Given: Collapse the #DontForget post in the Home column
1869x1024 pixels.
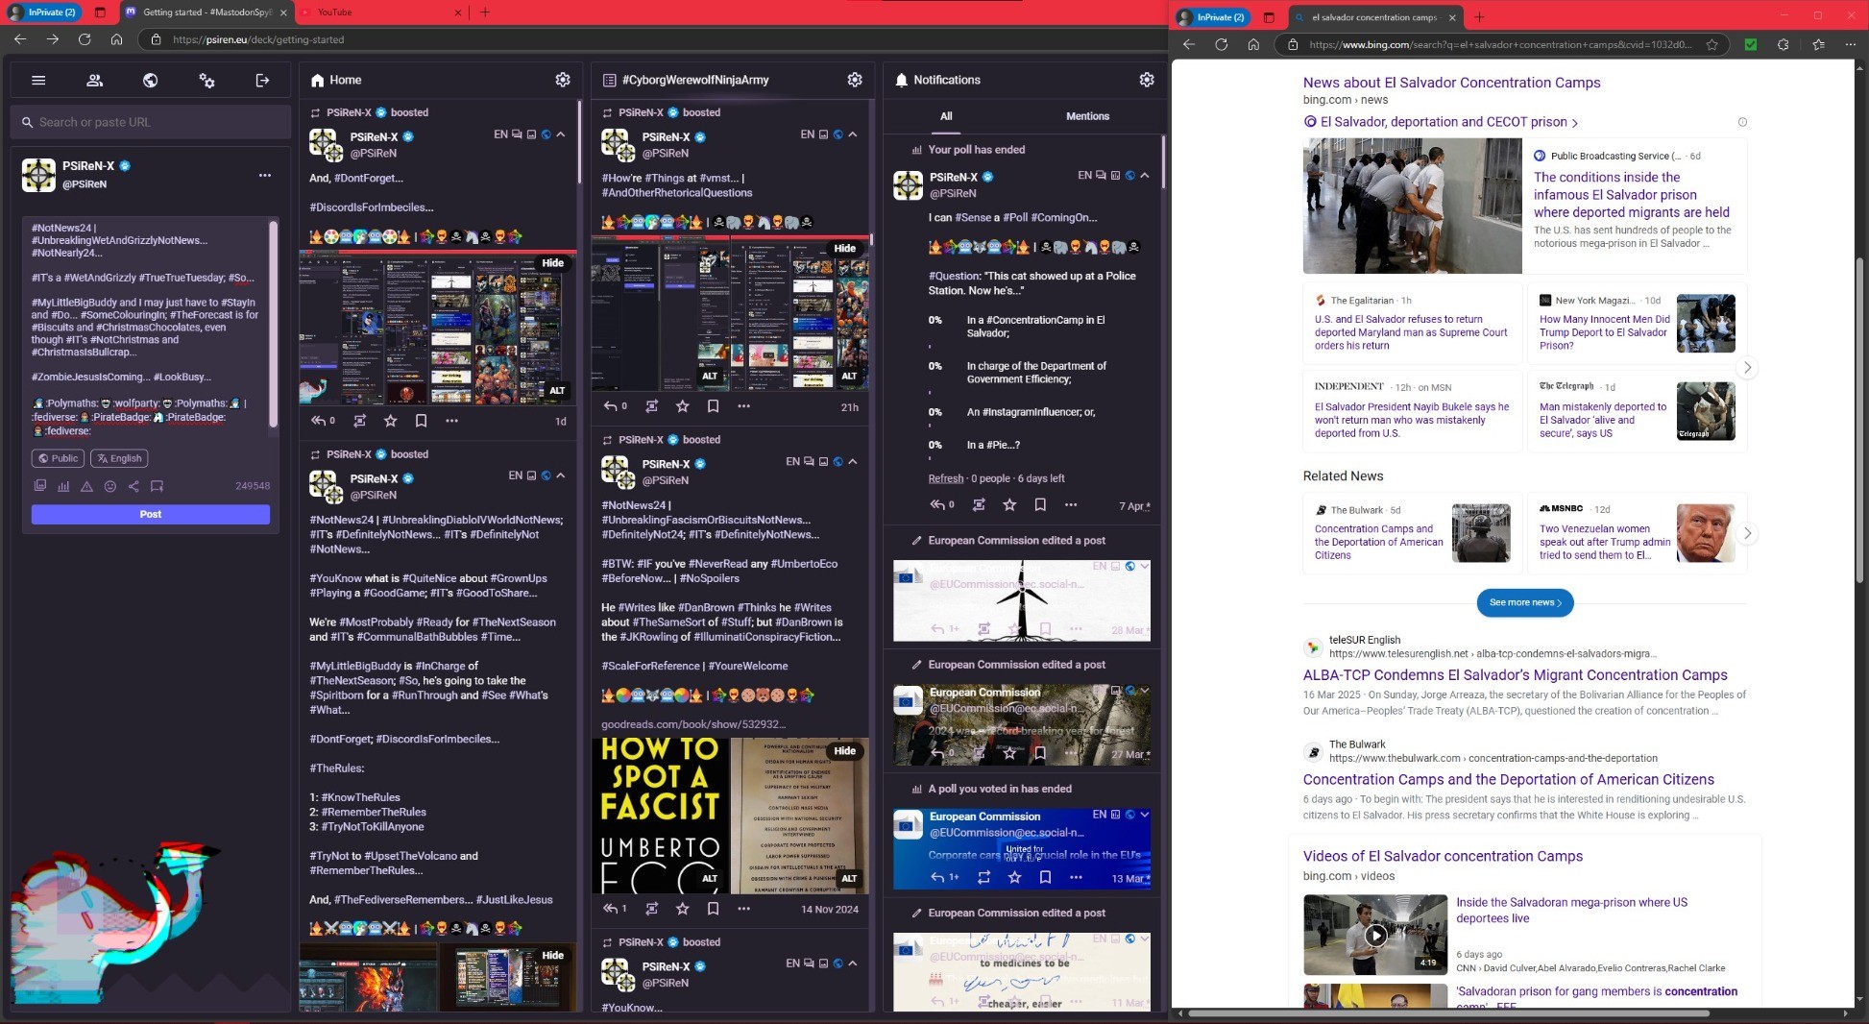Looking at the screenshot, I should (x=561, y=134).
